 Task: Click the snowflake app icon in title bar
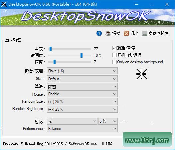pyautogui.click(x=4, y=4)
